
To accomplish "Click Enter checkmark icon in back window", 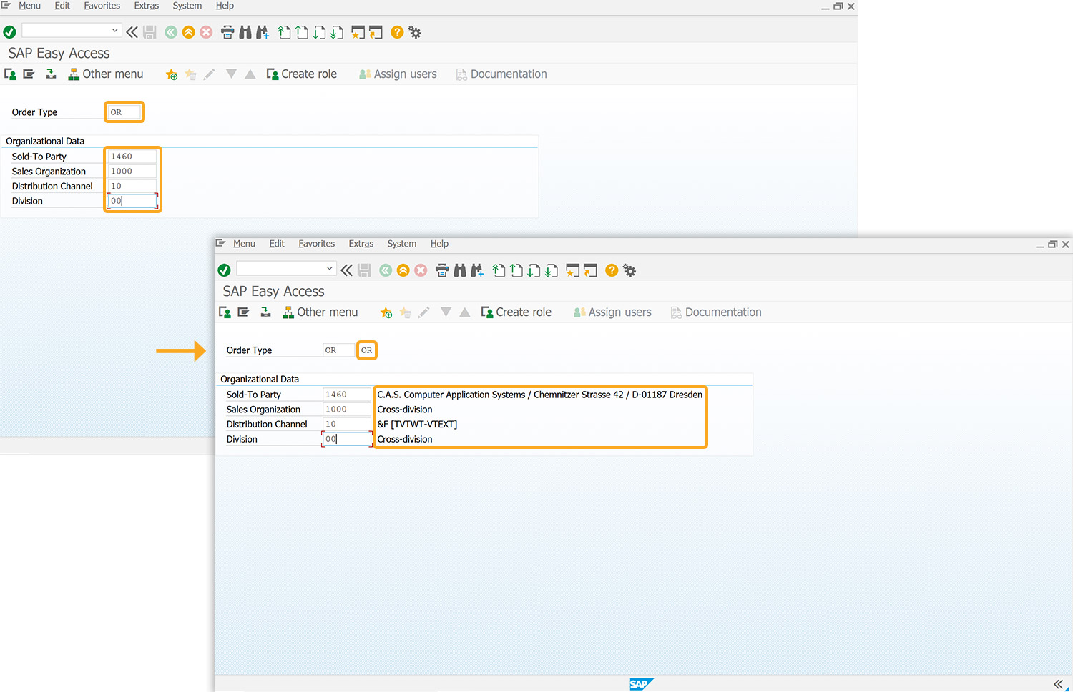I will click(9, 32).
